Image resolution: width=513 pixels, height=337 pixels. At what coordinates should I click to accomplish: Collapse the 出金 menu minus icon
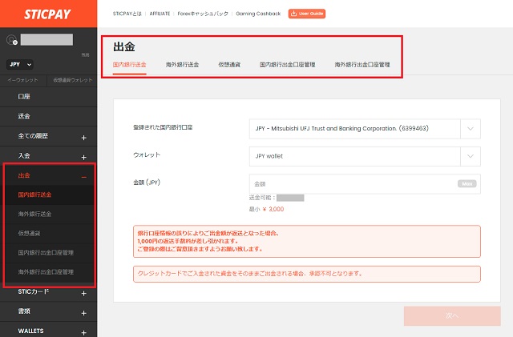84,175
